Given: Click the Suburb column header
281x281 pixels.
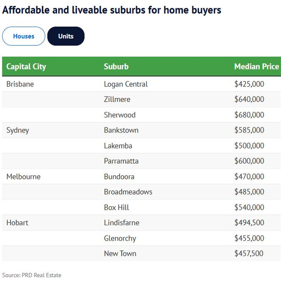Looking at the screenshot, I should [x=116, y=67].
